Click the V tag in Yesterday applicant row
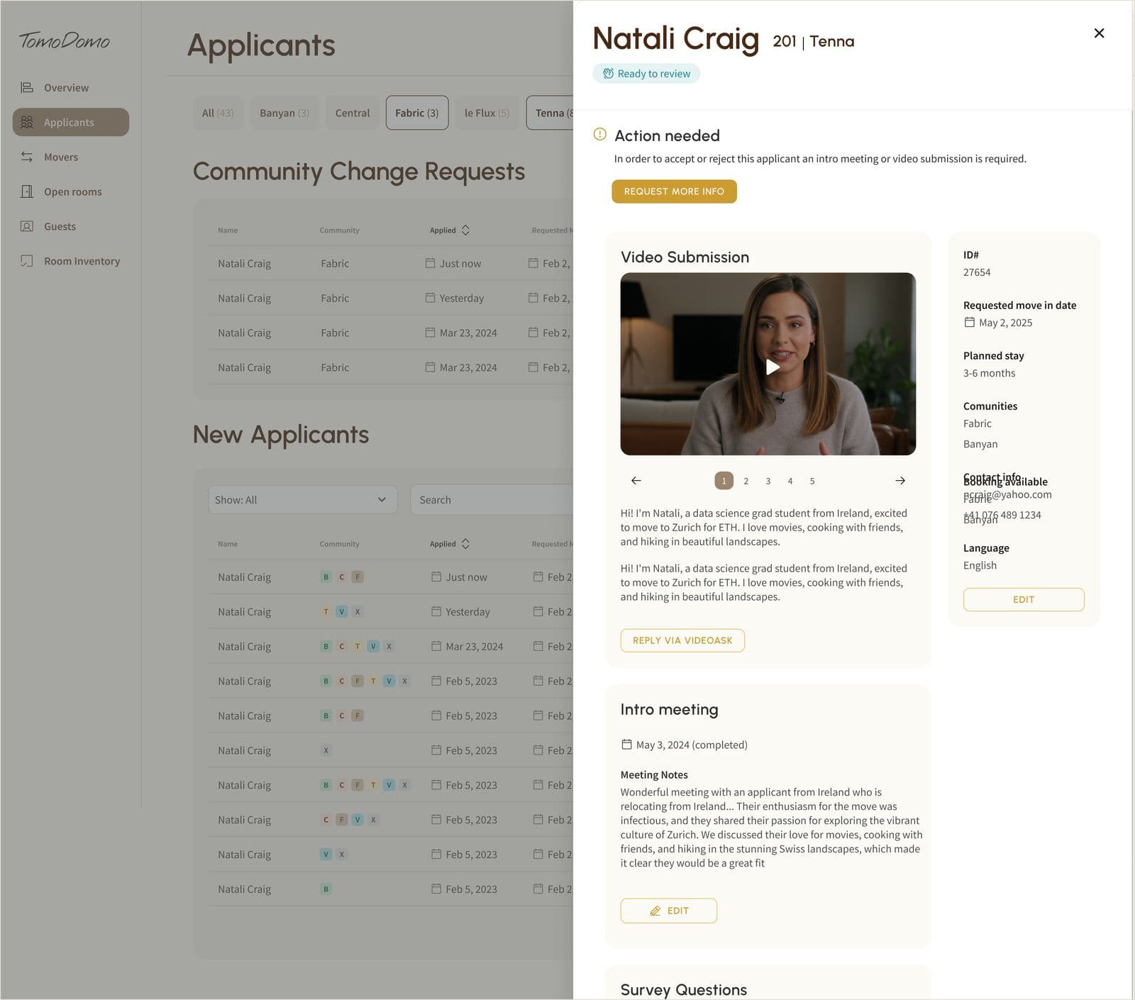Screen dimensions: 1135x1000 (x=341, y=611)
